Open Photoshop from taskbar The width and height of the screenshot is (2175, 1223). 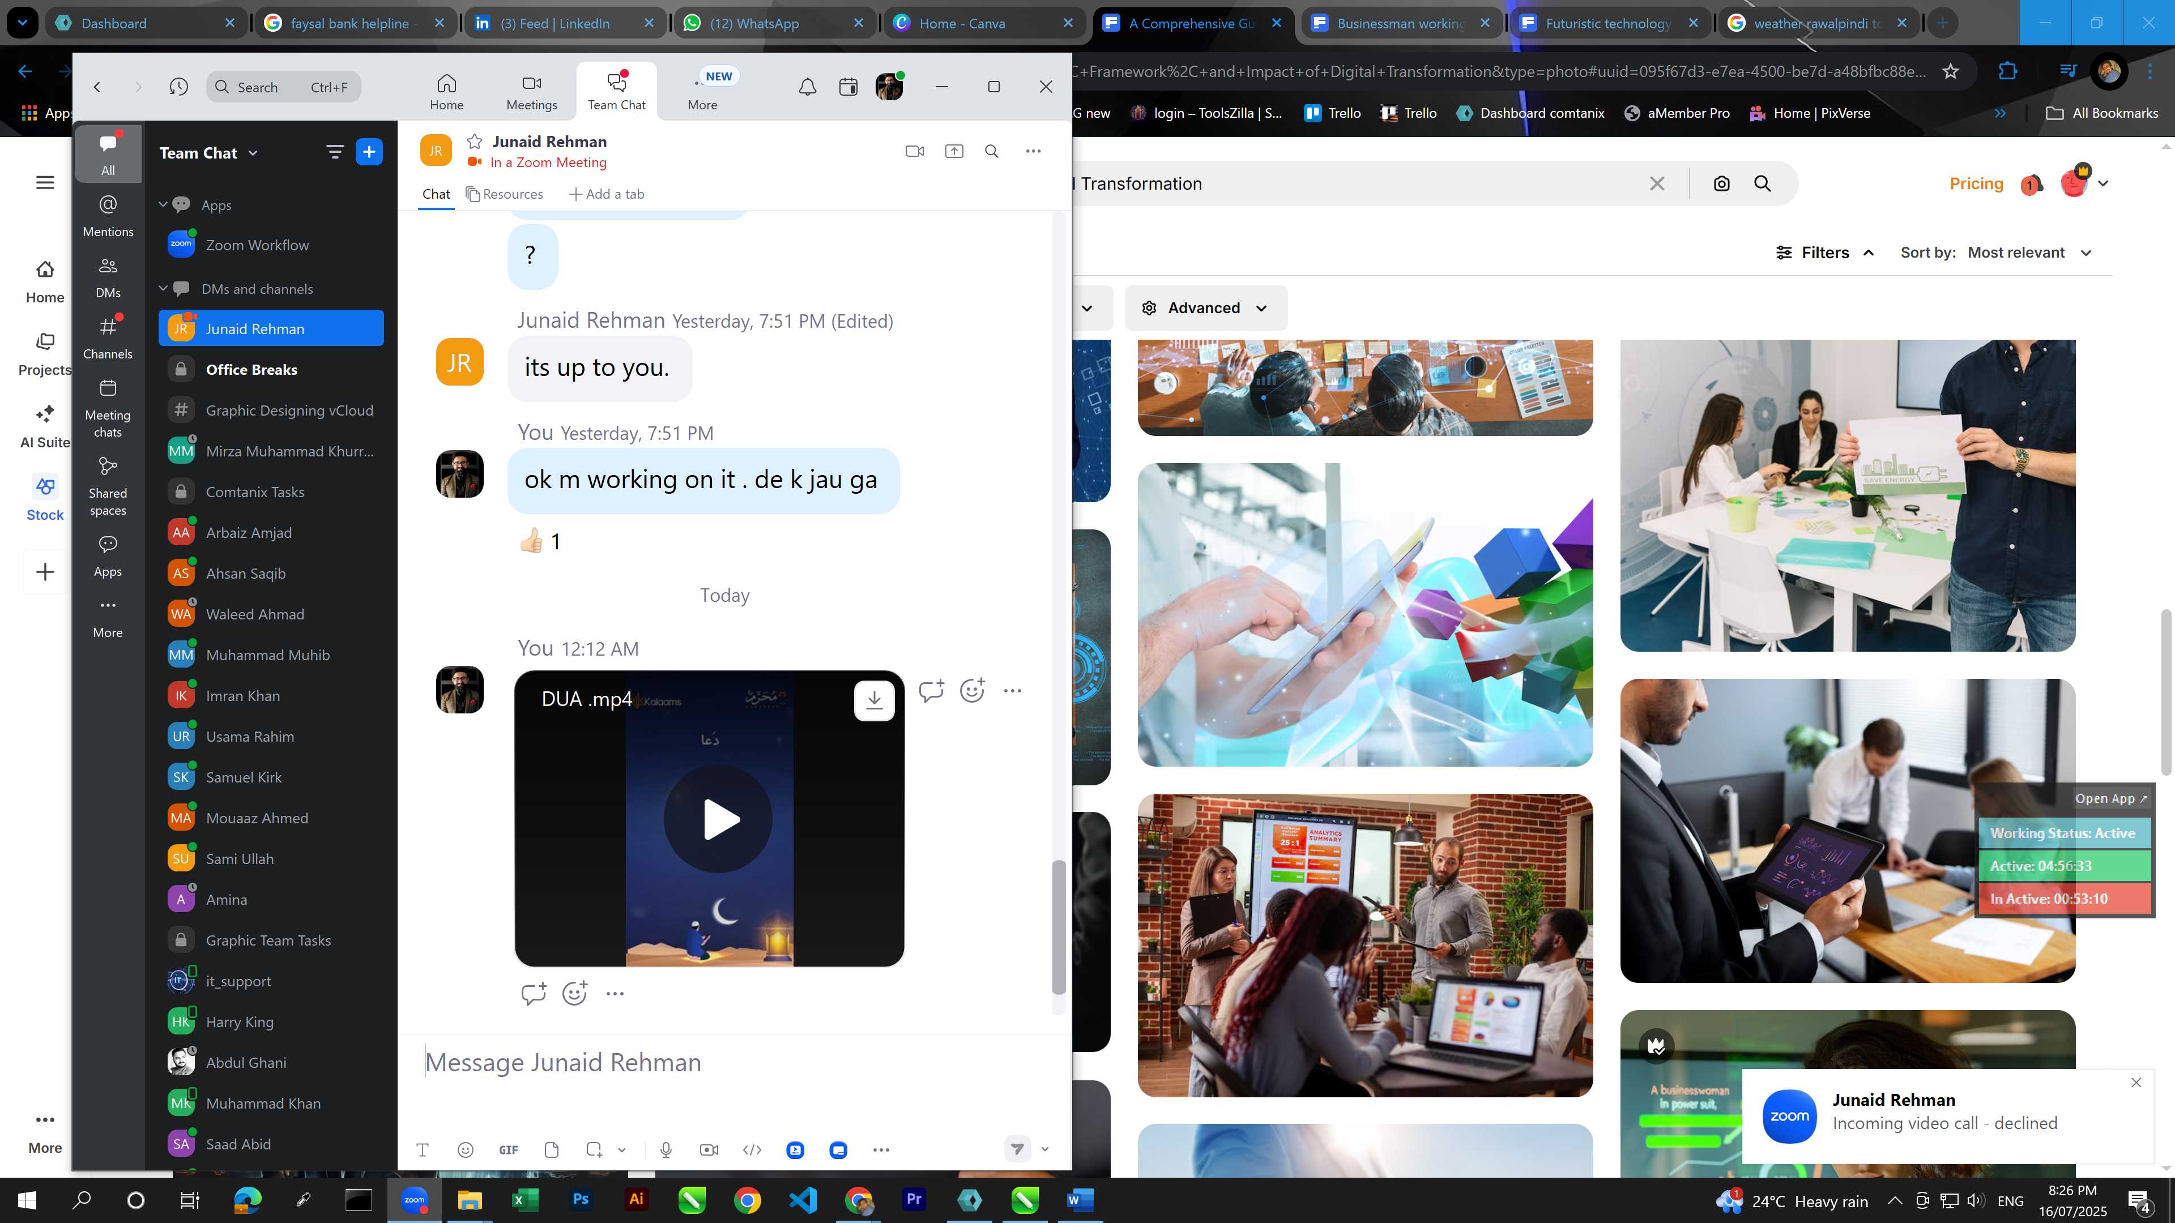tap(580, 1199)
